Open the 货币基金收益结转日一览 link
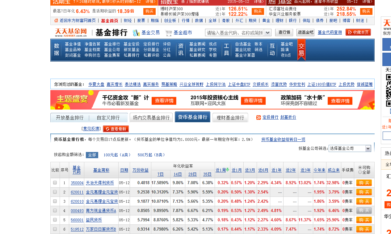Viewport: 391px width, 234px height. coord(283,140)
